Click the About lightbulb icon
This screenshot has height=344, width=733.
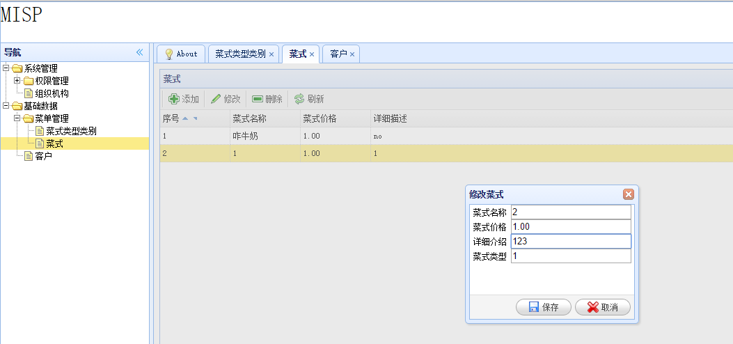(169, 54)
